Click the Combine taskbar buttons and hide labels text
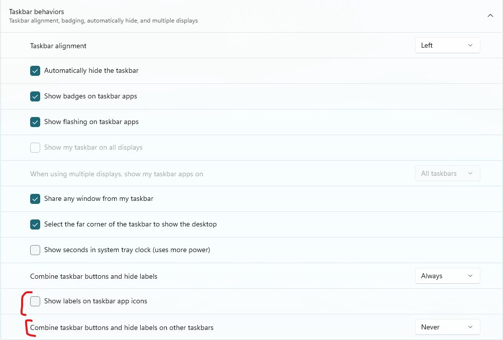503x340 pixels. pos(93,276)
